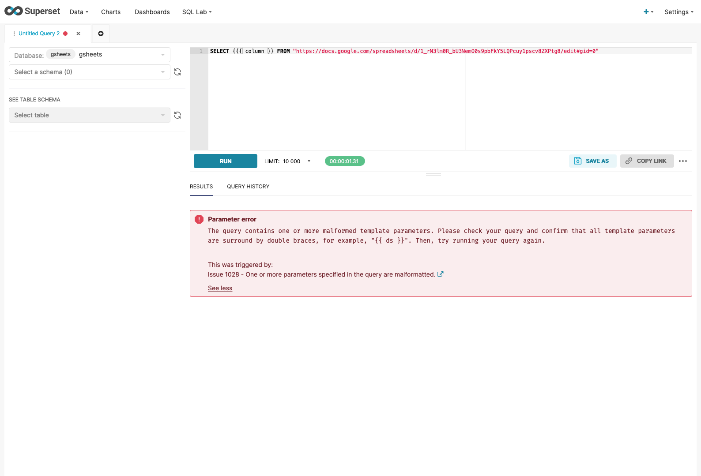The width and height of the screenshot is (701, 476).
Task: Copy the query link
Action: click(x=647, y=161)
